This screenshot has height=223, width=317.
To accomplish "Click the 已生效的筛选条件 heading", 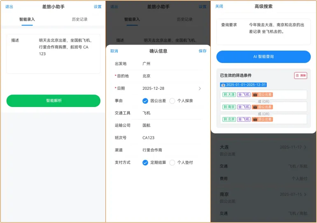I will point(236,76).
